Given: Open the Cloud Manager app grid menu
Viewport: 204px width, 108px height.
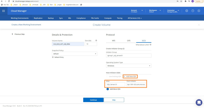Looking at the screenshot, I should click(x=3, y=11).
